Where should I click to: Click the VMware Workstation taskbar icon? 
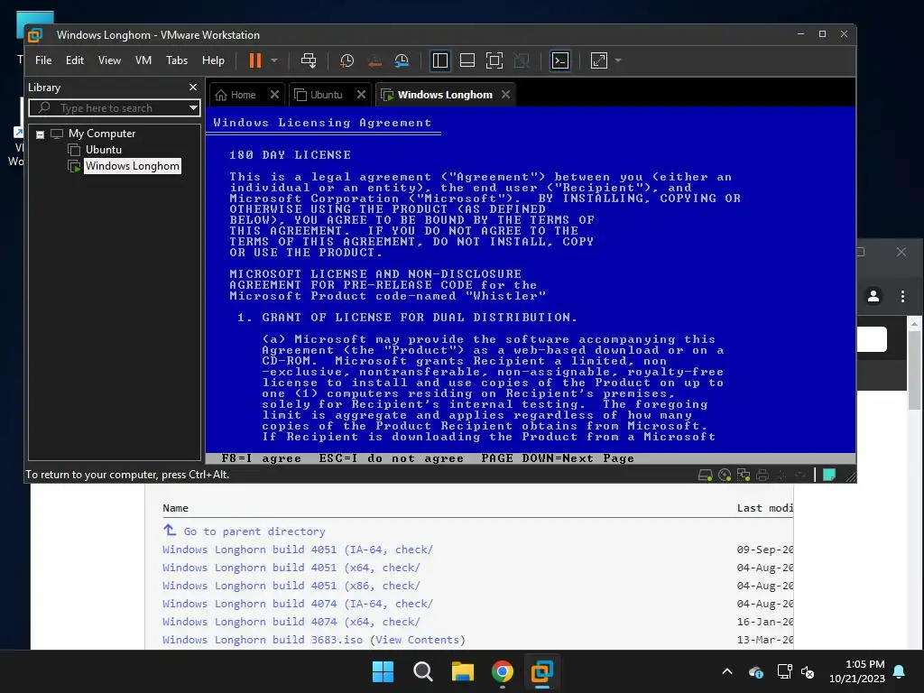point(541,671)
